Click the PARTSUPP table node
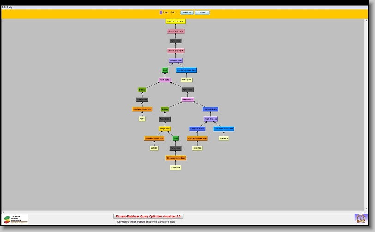The height and width of the screenshot is (232, 375). pyautogui.click(x=187, y=80)
